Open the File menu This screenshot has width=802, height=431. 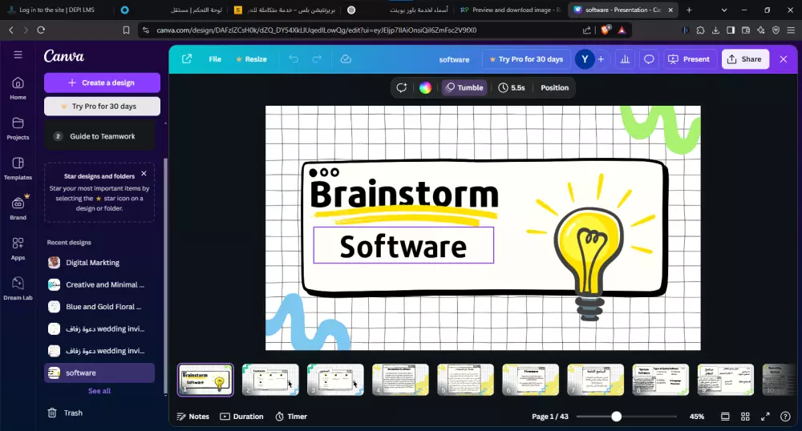(x=215, y=59)
